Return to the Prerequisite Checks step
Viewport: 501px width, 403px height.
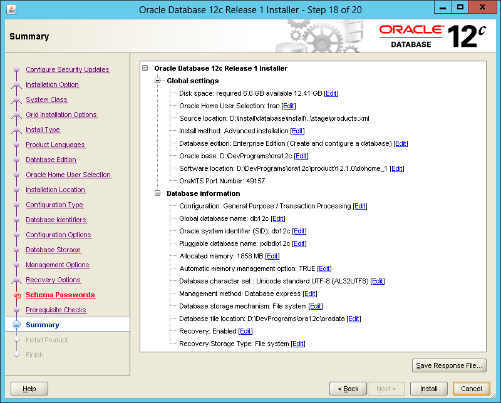coord(56,310)
